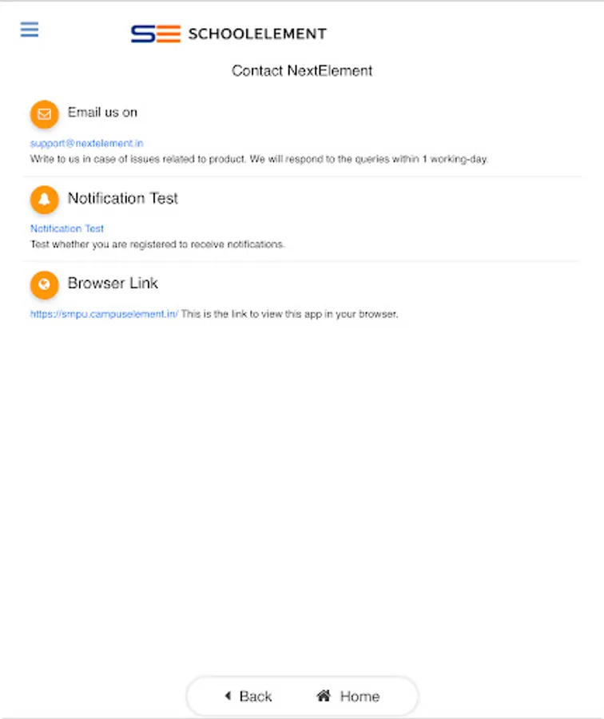The image size is (604, 719).
Task: Click the SCHOOLELEMENT brand name text
Action: (x=257, y=34)
